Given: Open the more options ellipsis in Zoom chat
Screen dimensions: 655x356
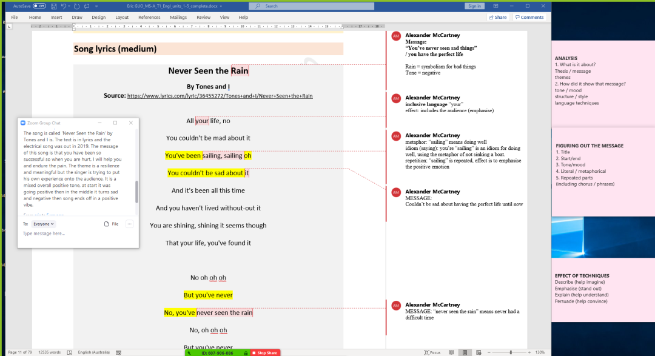Looking at the screenshot, I should pyautogui.click(x=130, y=224).
